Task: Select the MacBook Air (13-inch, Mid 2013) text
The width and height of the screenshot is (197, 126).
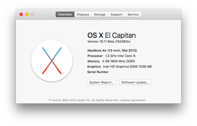Action: [x=112, y=50]
